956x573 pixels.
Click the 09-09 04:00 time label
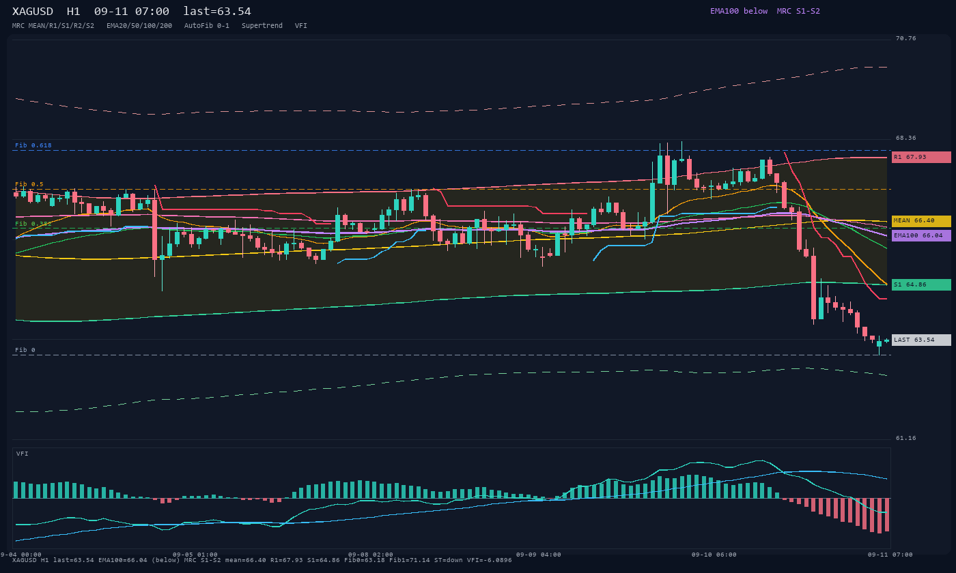click(x=539, y=555)
